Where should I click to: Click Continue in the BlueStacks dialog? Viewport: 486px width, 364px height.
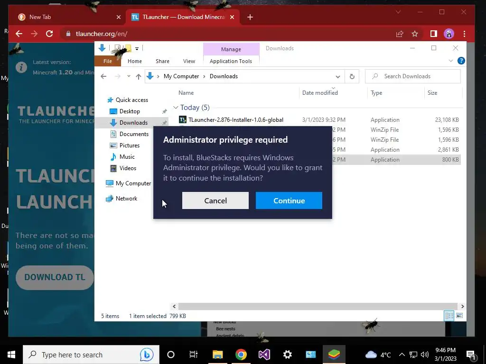[289, 200]
